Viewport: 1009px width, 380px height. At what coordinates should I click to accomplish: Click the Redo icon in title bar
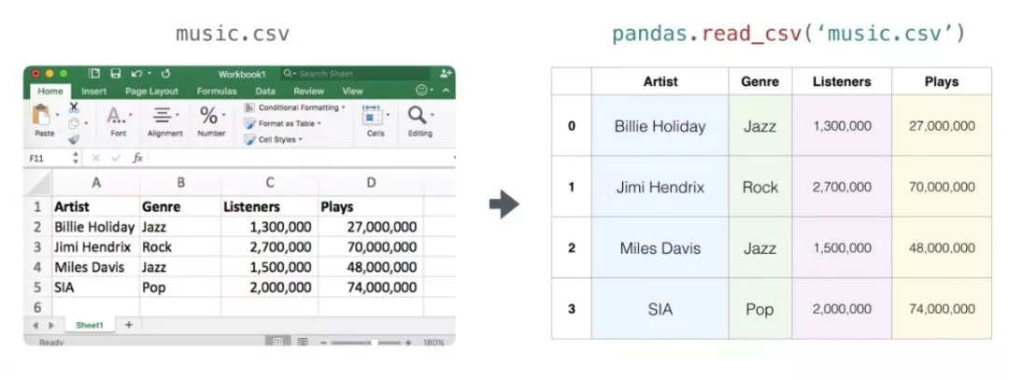coord(165,73)
